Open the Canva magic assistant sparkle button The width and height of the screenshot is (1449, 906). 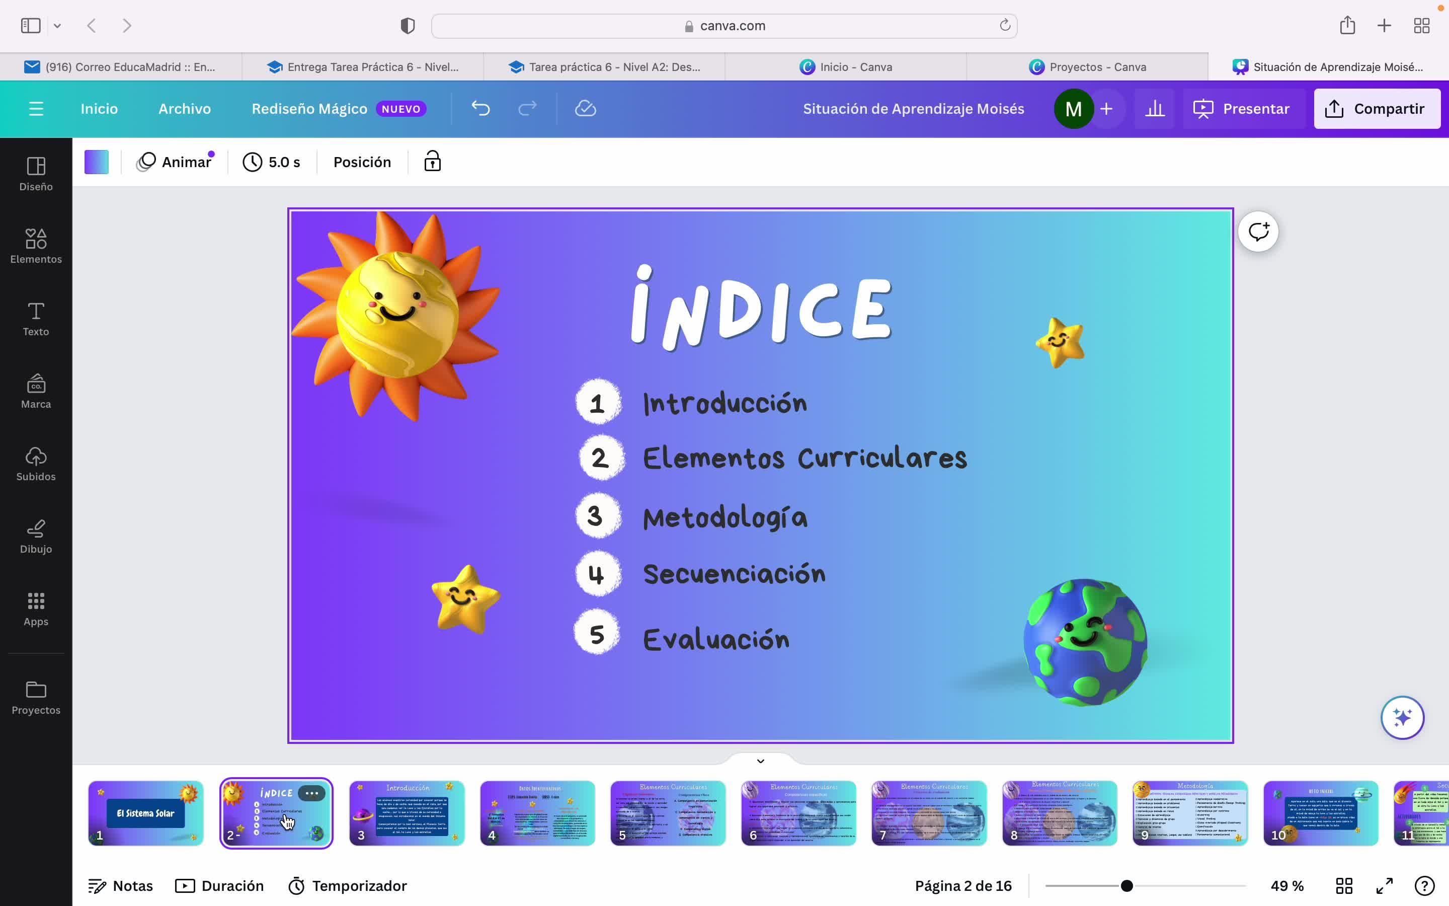[x=1402, y=717]
